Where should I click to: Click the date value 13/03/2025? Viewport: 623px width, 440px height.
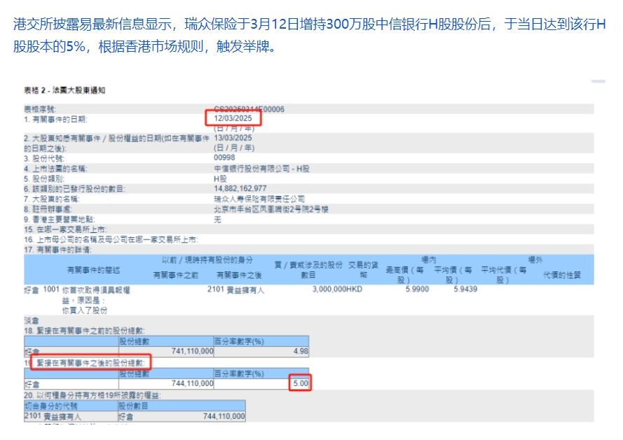point(233,138)
